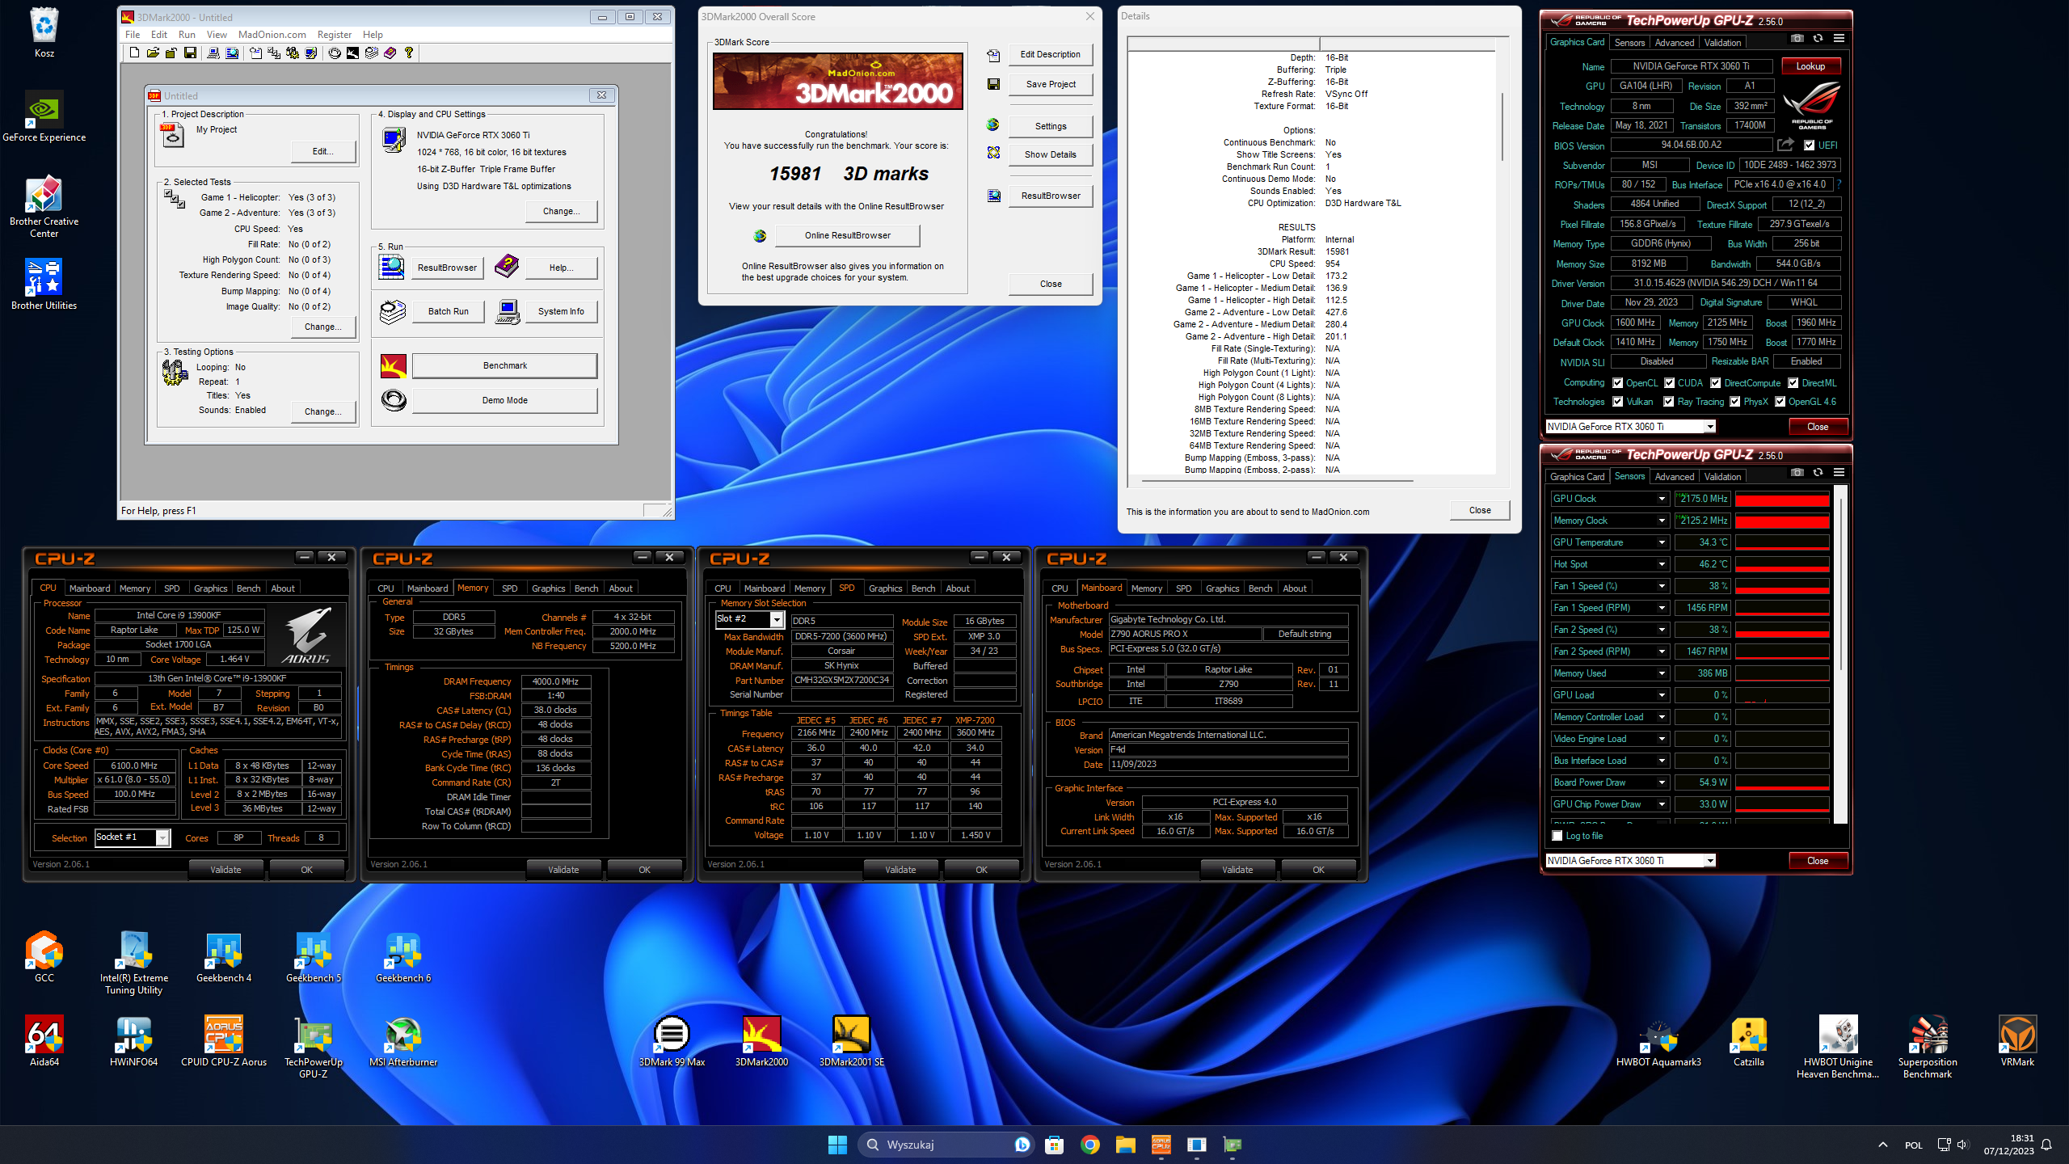Open Chrome from the taskbar

coord(1089,1145)
